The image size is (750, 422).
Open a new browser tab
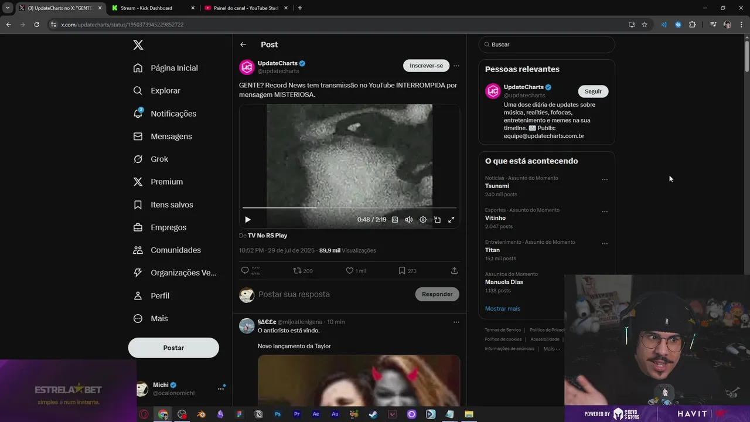(300, 8)
